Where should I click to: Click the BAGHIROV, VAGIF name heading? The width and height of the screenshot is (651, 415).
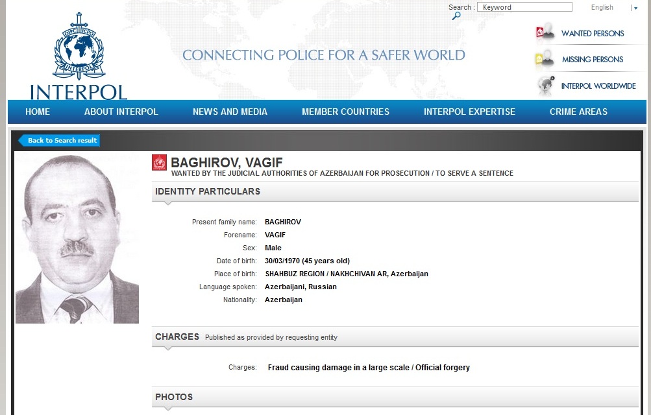click(x=227, y=162)
